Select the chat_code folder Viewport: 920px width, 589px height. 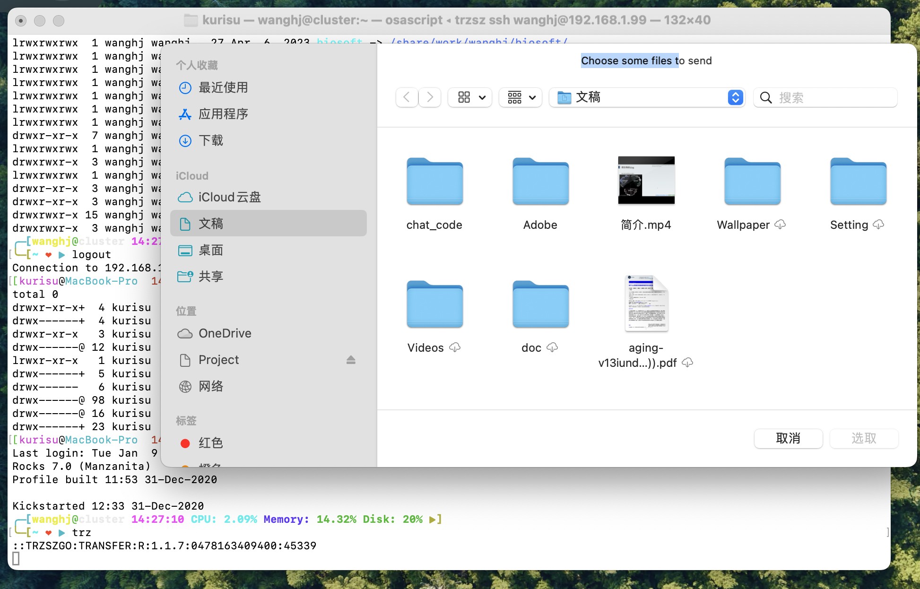point(434,182)
